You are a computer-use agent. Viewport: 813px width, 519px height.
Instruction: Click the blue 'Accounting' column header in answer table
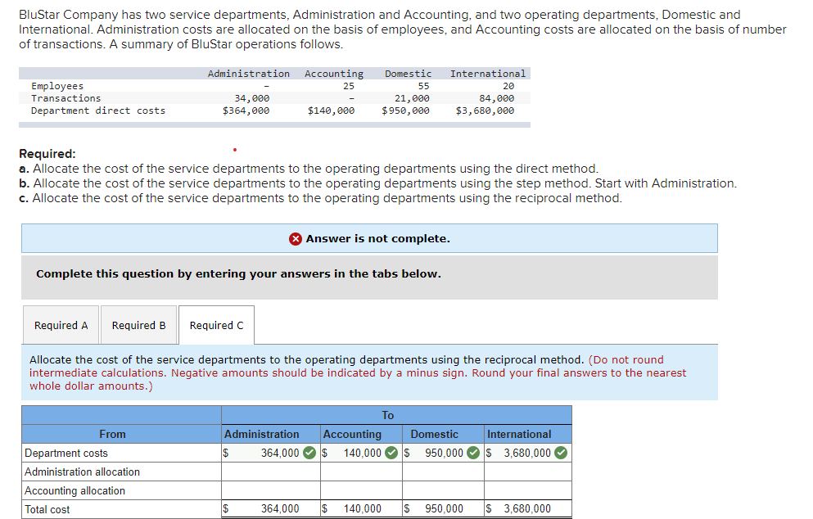(x=352, y=434)
